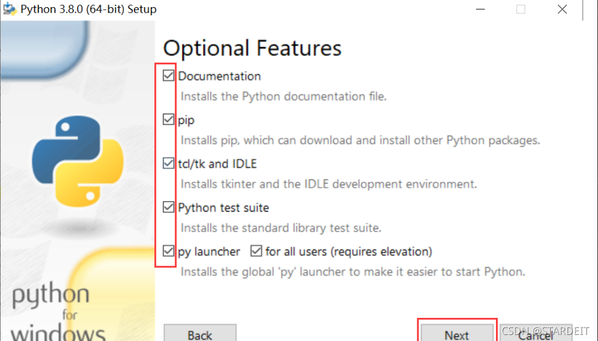Disable for all users option

coord(256,251)
